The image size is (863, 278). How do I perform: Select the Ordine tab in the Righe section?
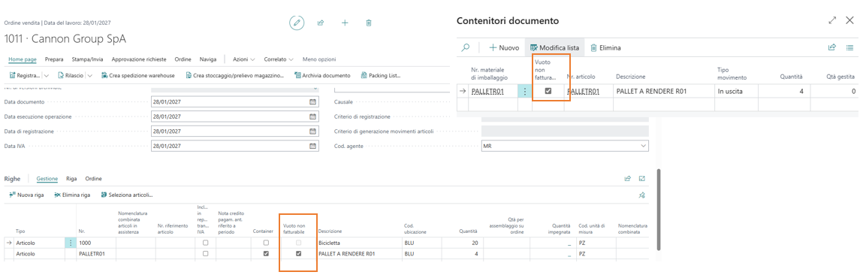[94, 179]
